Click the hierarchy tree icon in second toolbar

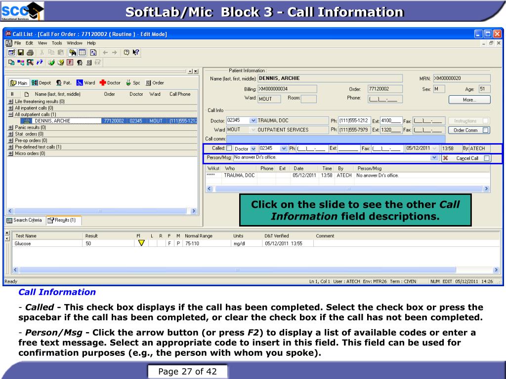pyautogui.click(x=21, y=63)
